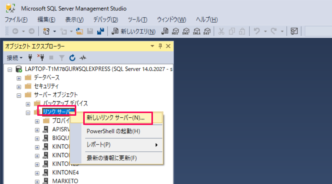332x184 pixels.
Task: Select the サーバー オブジェクト tree item
Action: [56, 95]
